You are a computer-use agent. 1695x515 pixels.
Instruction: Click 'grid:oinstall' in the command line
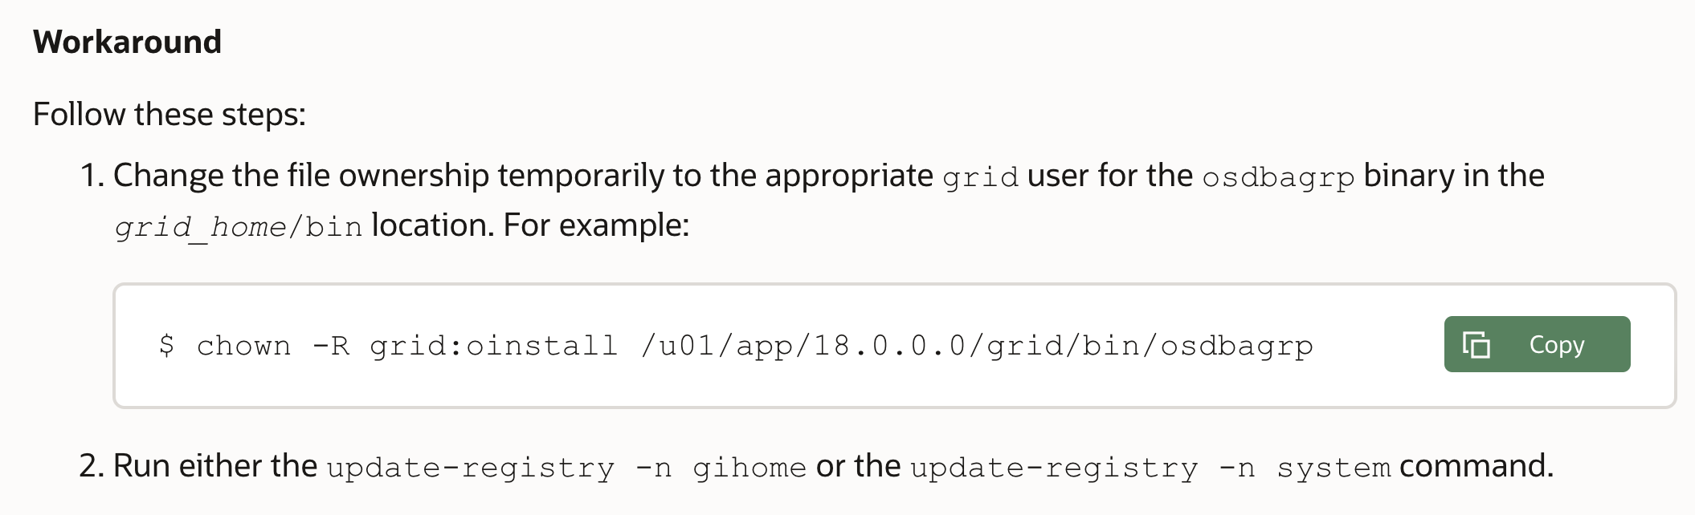point(493,346)
